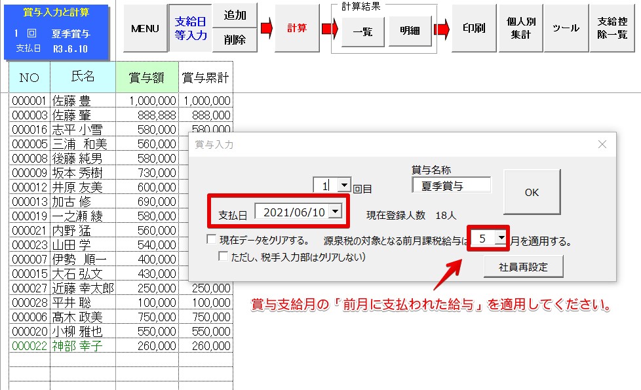Select employee 平井 聡
Image resolution: width=641 pixels, height=390 pixels.
coord(83,303)
